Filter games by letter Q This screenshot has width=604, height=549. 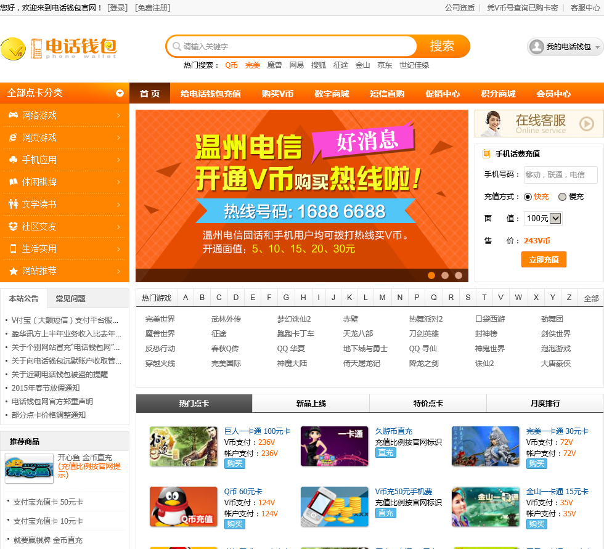(434, 297)
